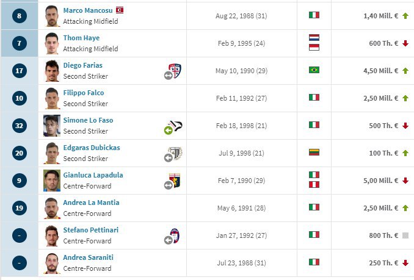Click the 2,50 Mill. € value for Filippo Falco
This screenshot has width=414, height=280.
[x=380, y=98]
